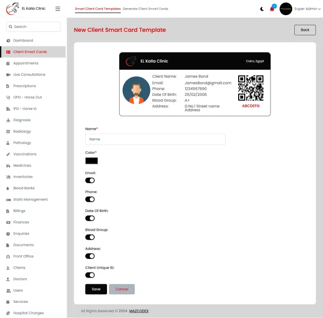This screenshot has width=323, height=318.
Task: Open the MAZCODEX footer link
Action: (x=139, y=311)
